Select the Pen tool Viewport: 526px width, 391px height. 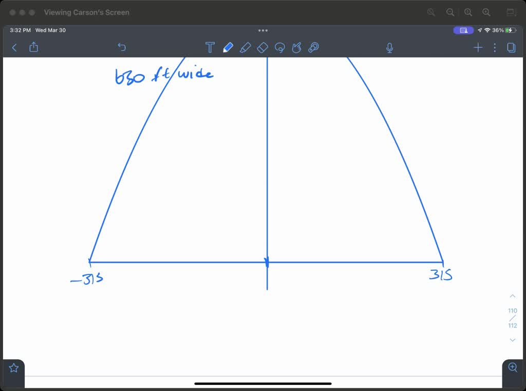[228, 47]
